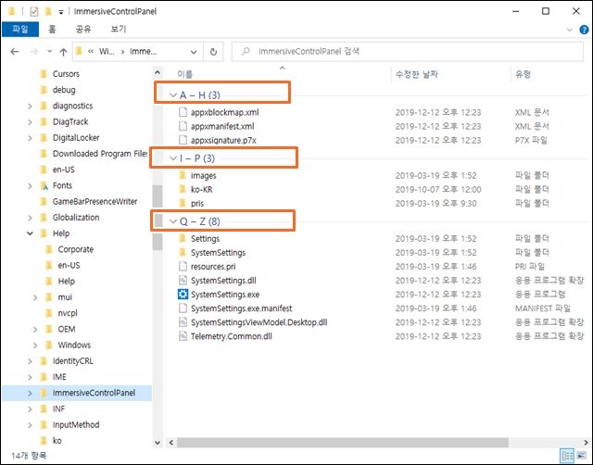Select the InputMethod folder in tree
This screenshot has width=593, height=465.
pyautogui.click(x=76, y=424)
